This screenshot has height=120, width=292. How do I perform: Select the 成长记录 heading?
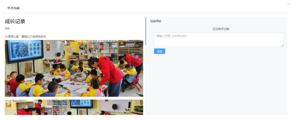15,22
